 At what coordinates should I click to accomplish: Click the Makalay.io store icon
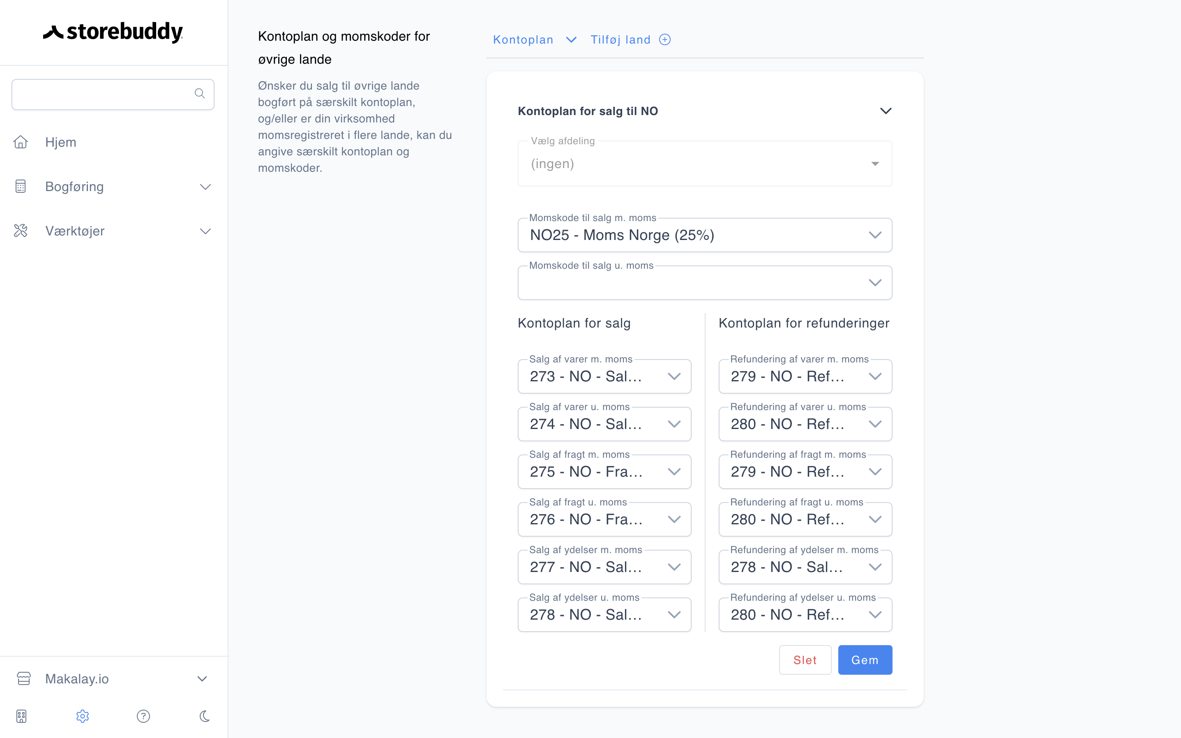[x=23, y=678]
